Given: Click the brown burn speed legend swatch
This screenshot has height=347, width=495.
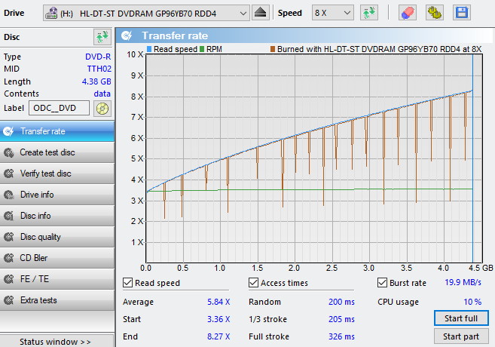Looking at the screenshot, I should (272, 49).
